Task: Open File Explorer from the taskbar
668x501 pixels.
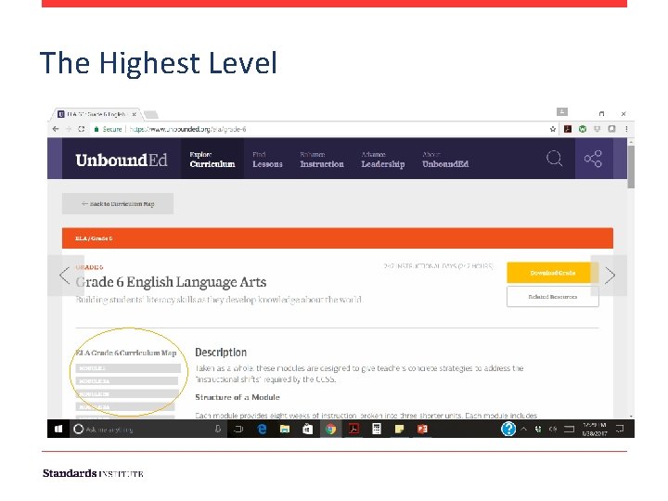Action: 285,429
